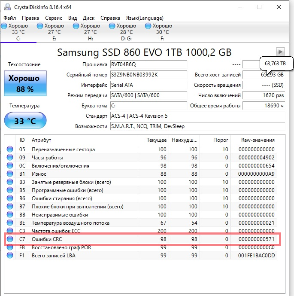Click the status orb of row B5
The width and height of the screenshot is (294, 296).
coord(10,190)
